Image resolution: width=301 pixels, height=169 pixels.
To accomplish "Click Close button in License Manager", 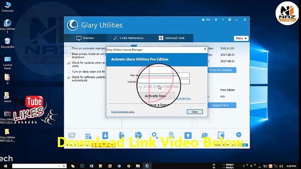I will point(195,112).
